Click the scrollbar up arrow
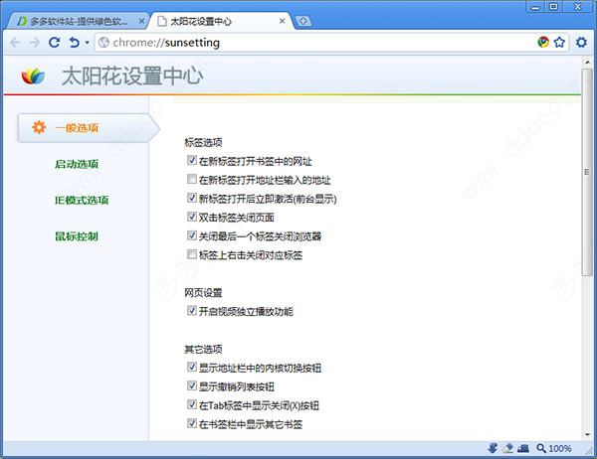This screenshot has width=597, height=459. 587,62
